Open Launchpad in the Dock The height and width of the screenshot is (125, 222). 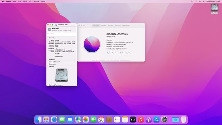click(x=46, y=120)
